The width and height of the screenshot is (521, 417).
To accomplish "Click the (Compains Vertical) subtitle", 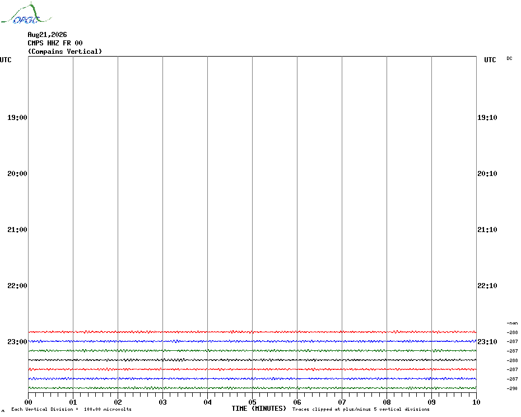I will click(x=65, y=52).
